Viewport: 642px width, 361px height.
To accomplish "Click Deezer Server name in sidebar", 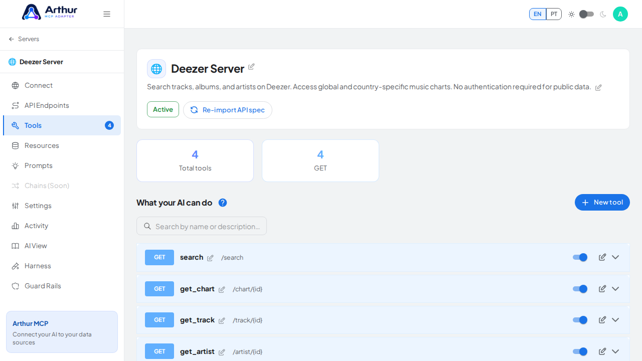I will pos(41,62).
